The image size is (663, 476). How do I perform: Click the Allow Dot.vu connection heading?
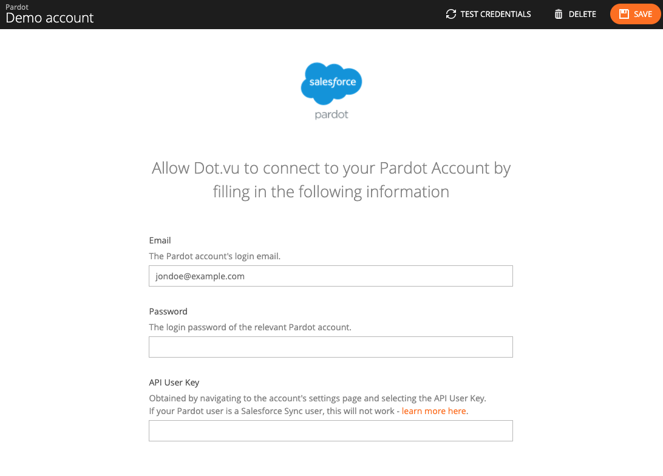[331, 180]
